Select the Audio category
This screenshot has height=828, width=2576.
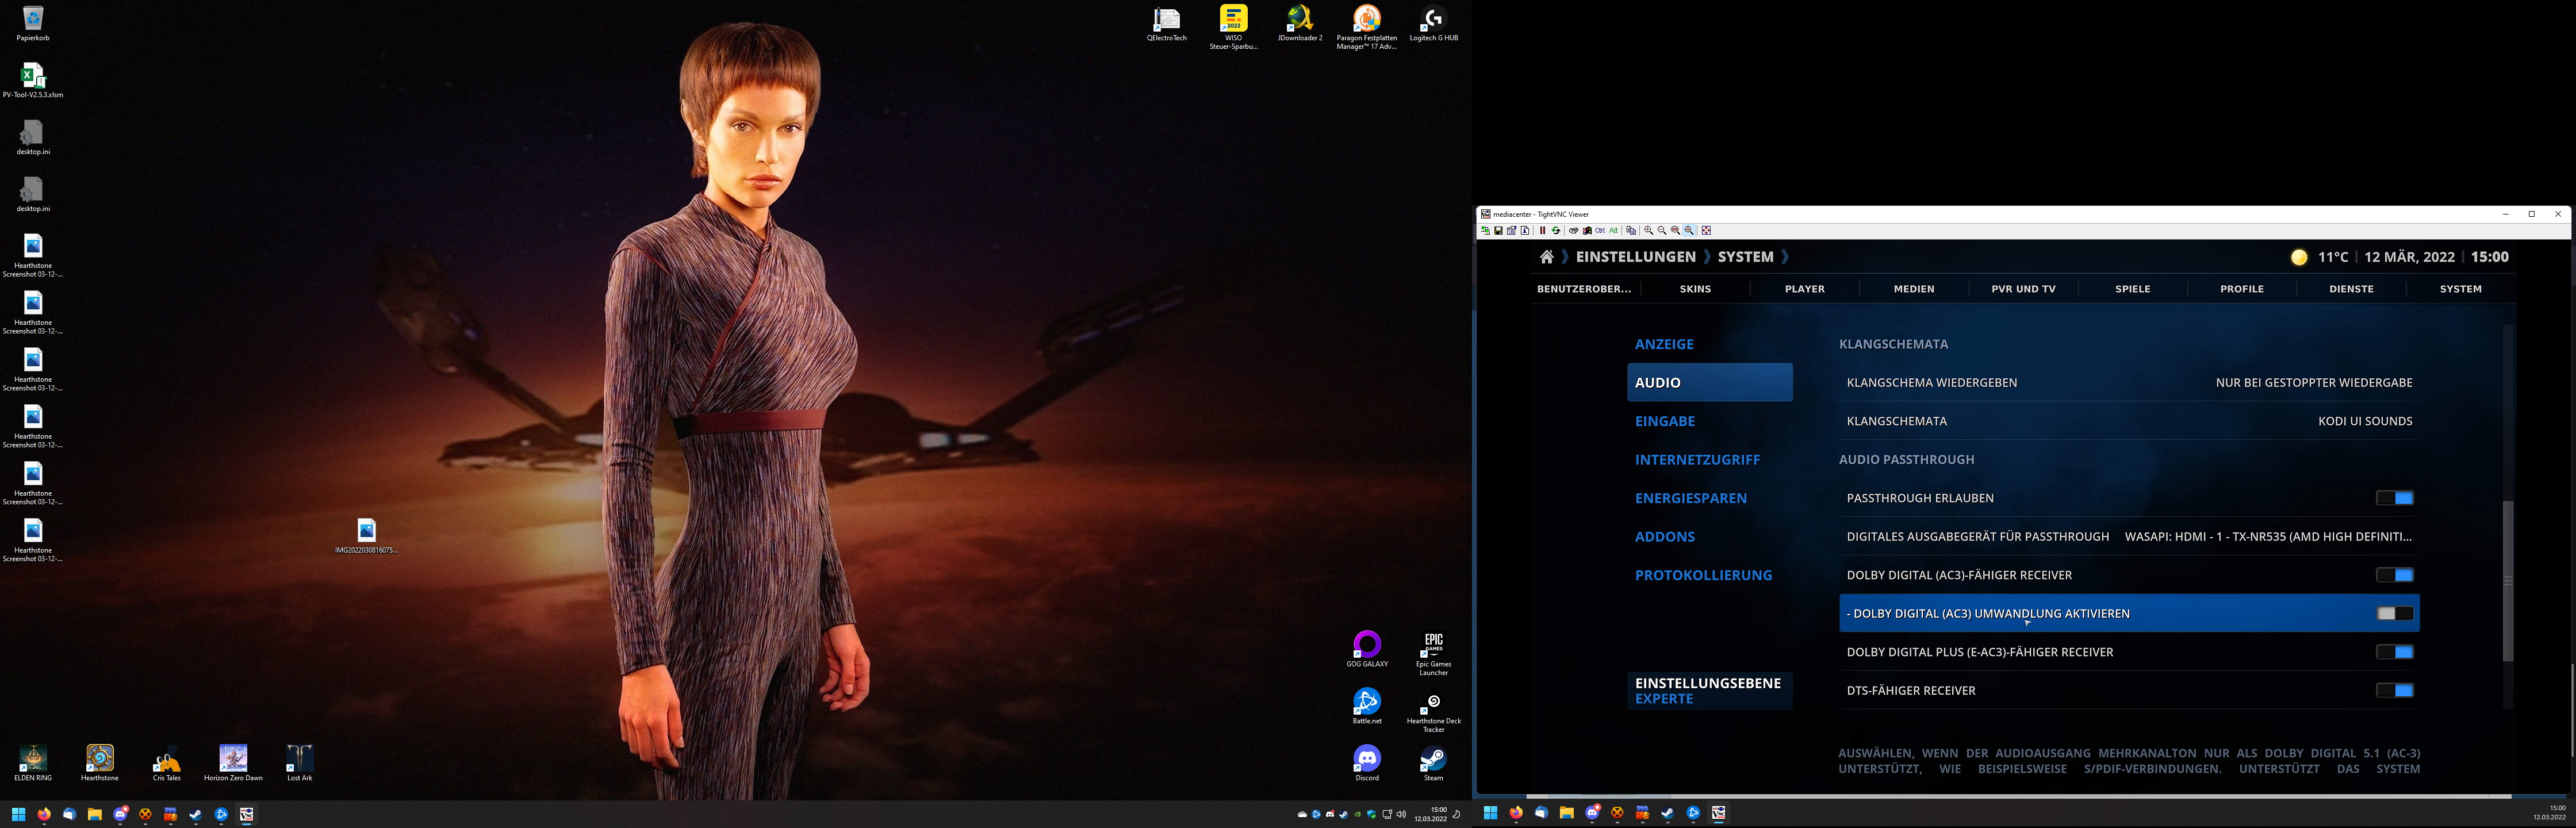tap(1710, 382)
